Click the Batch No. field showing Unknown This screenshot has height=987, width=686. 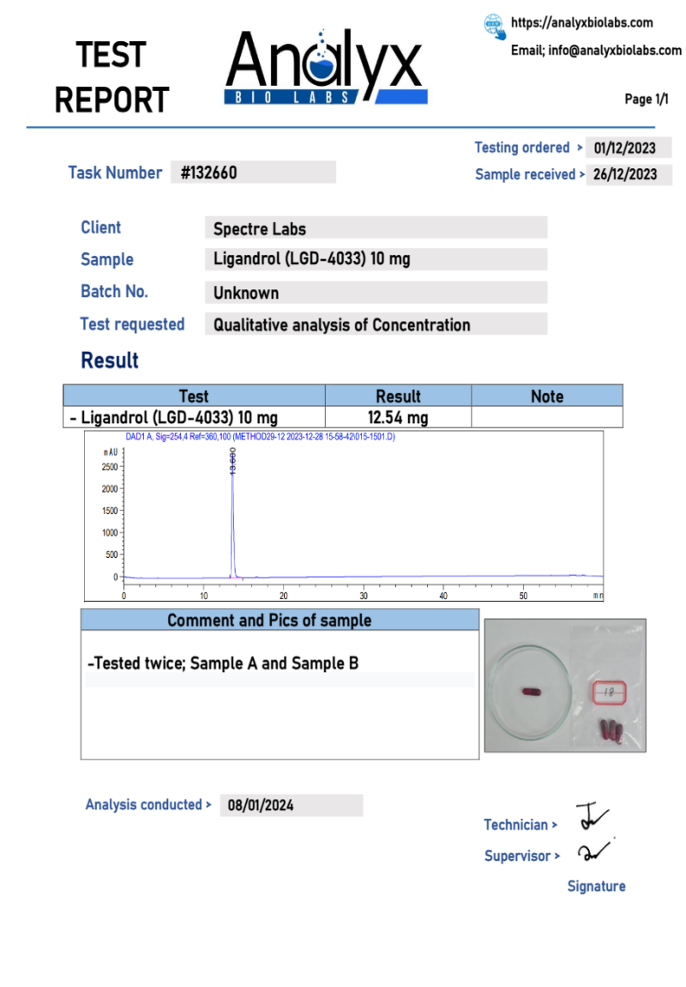click(x=375, y=293)
